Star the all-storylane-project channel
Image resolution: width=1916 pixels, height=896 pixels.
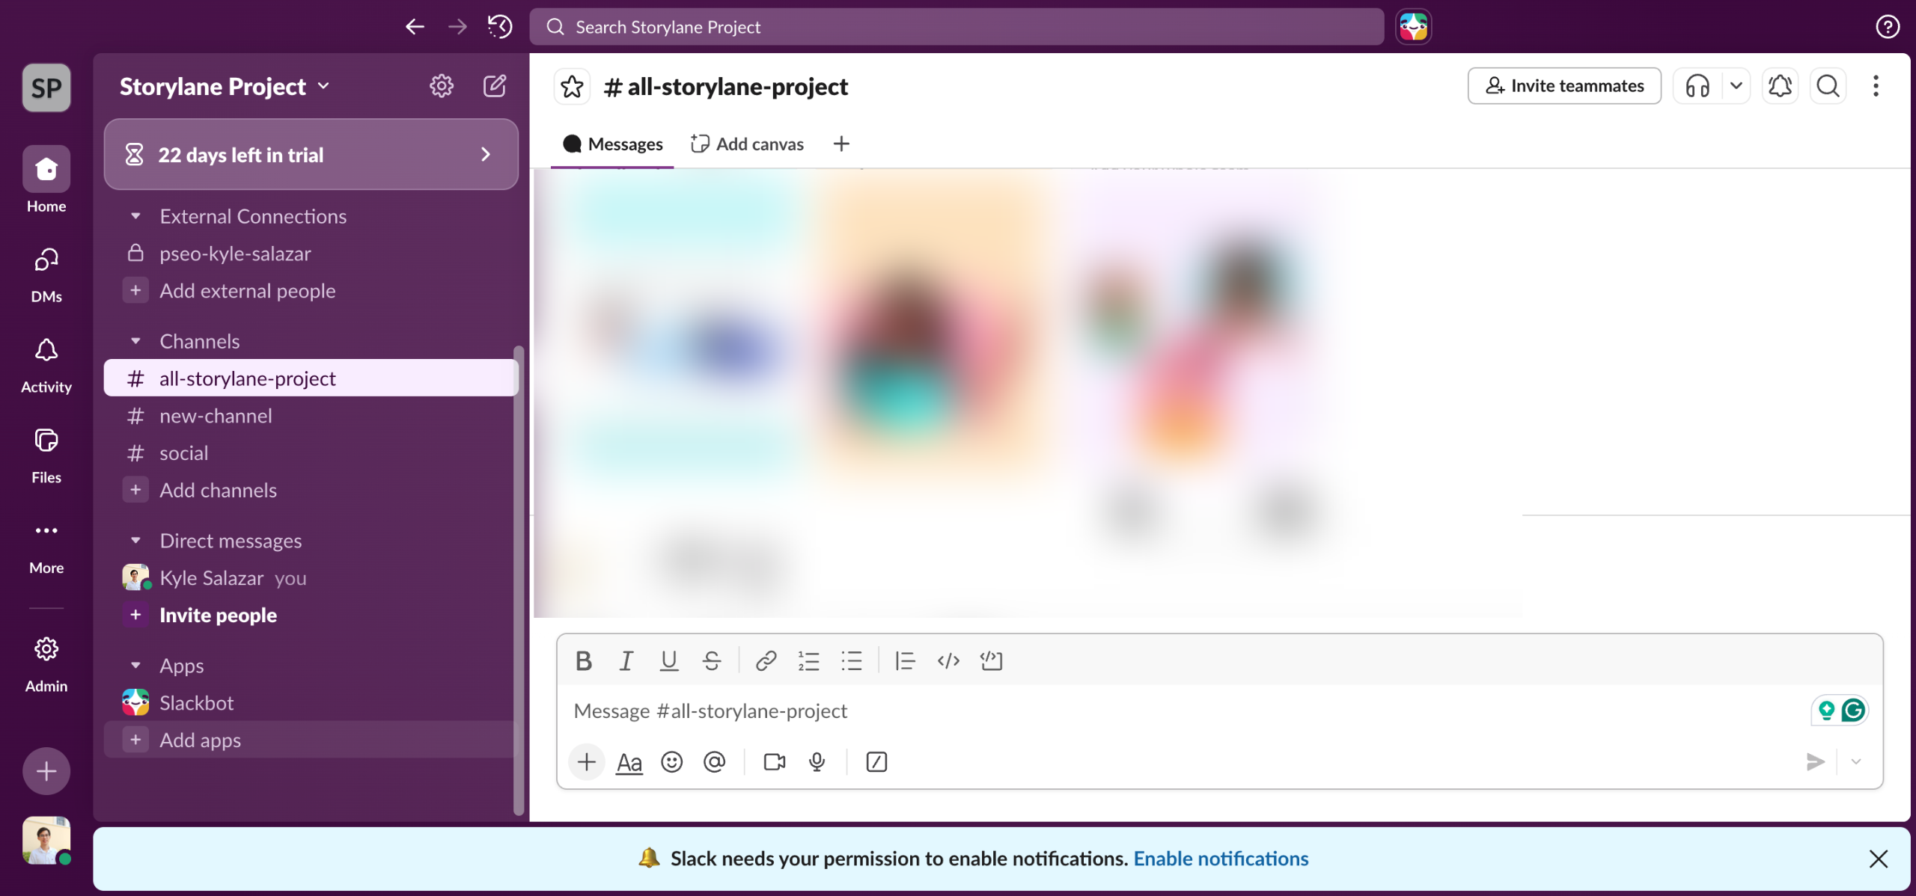click(572, 87)
